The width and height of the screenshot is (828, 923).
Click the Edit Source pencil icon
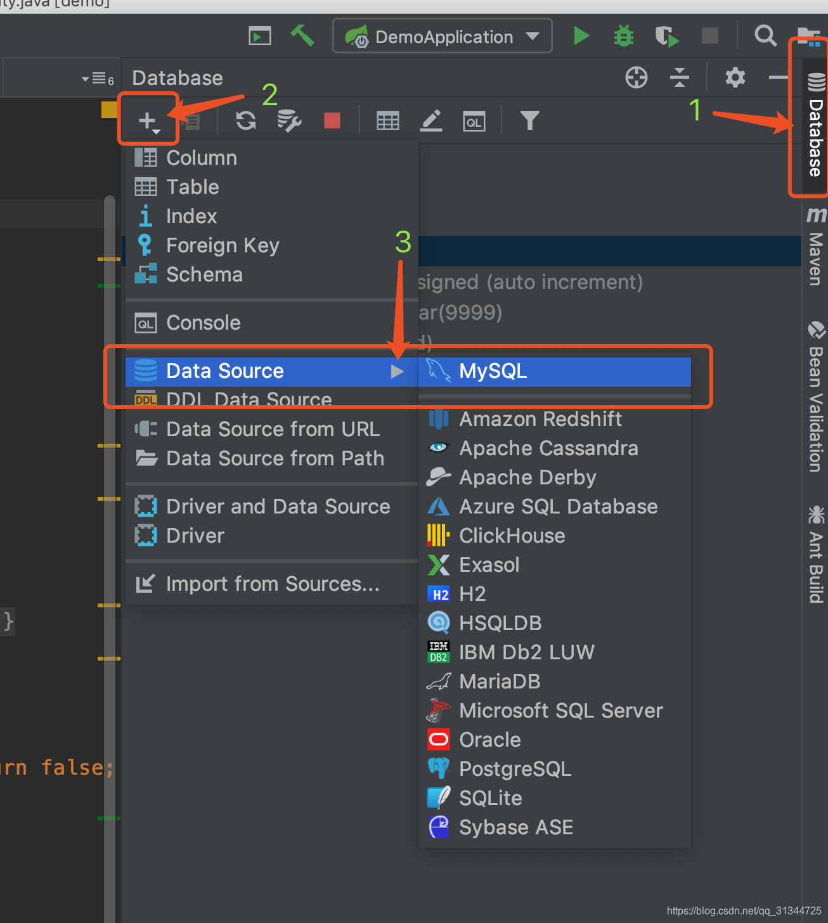pos(431,120)
